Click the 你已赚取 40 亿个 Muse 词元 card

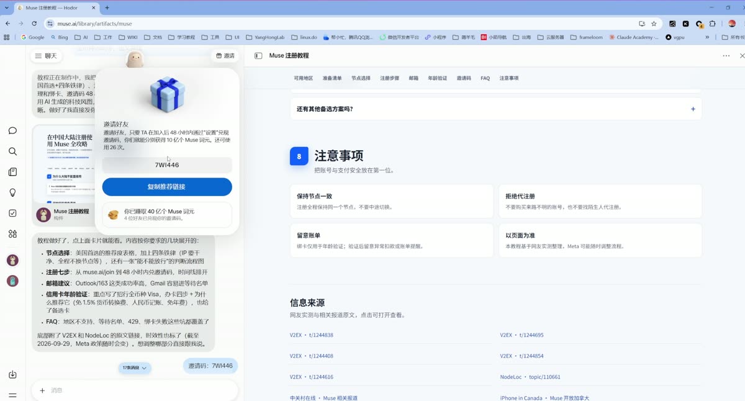click(x=167, y=215)
